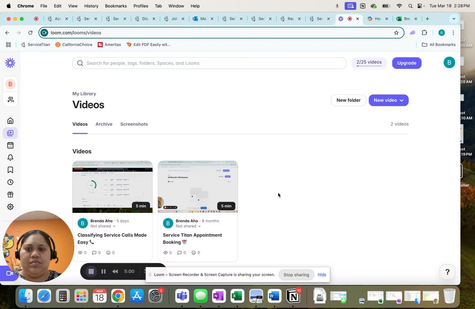Viewport: 475px width, 309px height.
Task: Hide the screen sharing banner
Action: 322,275
